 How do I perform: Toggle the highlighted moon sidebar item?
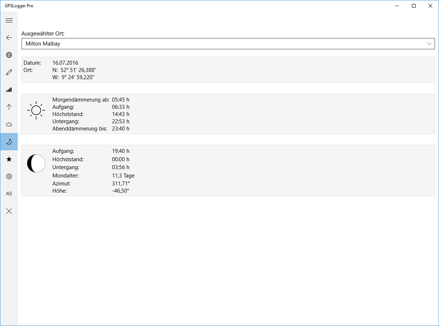click(x=9, y=142)
